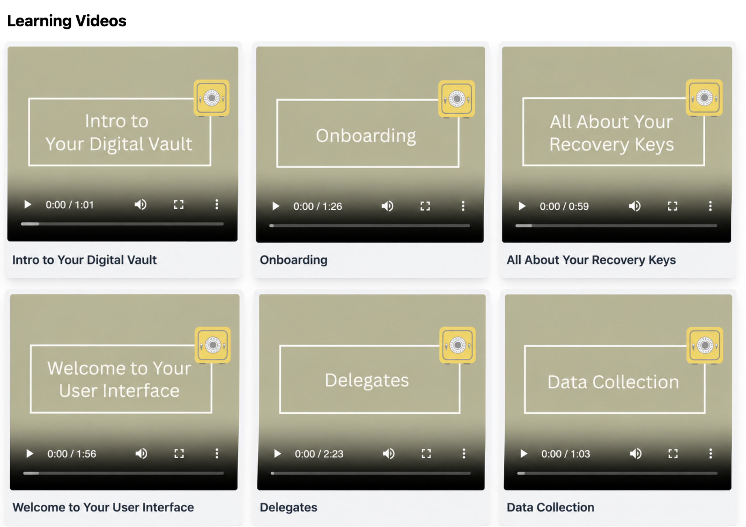Play the Onboarding video
The width and height of the screenshot is (746, 527).
pyautogui.click(x=276, y=206)
